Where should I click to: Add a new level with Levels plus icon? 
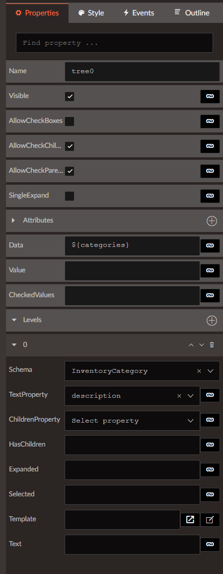point(212,320)
